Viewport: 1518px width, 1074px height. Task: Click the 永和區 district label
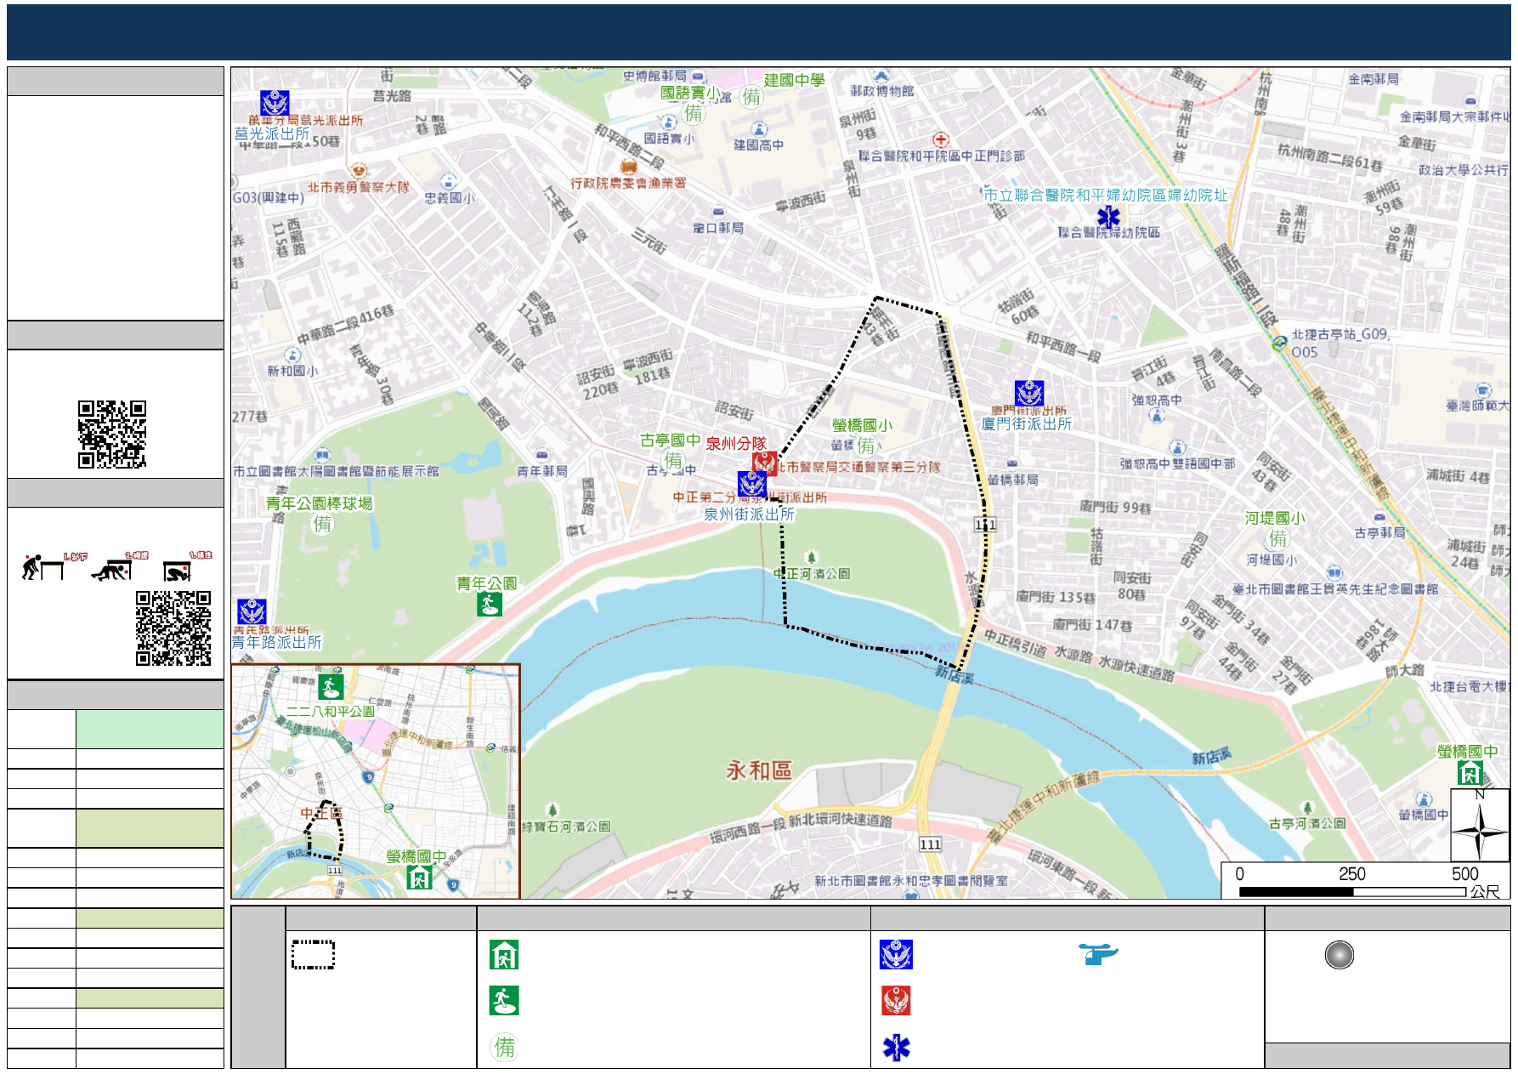[759, 770]
